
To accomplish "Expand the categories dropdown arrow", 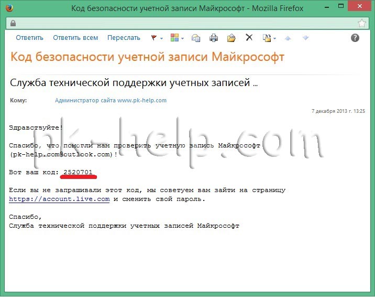I will (182, 38).
